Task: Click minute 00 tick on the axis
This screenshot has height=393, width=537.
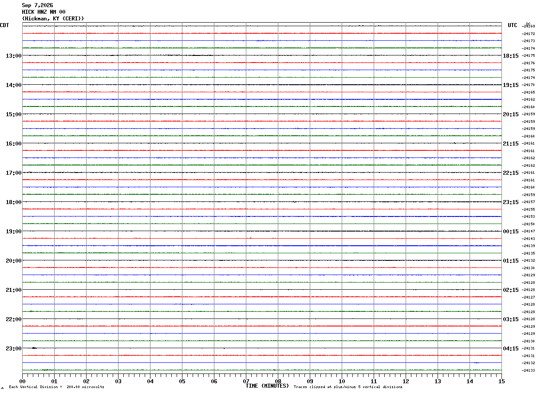Action: coord(22,381)
